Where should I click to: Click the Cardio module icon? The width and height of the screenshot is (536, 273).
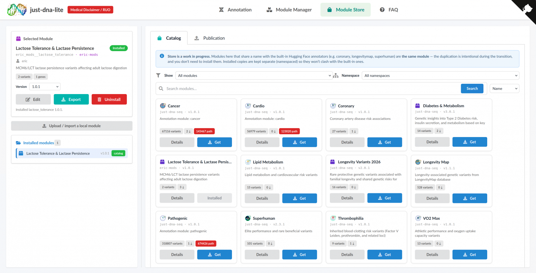248,106
